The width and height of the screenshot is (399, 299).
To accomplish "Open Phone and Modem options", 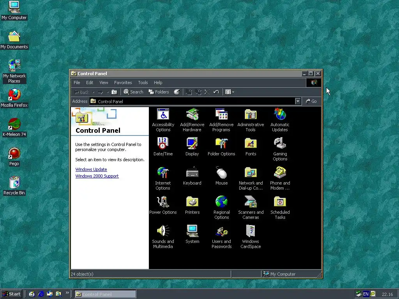I will [x=280, y=178].
